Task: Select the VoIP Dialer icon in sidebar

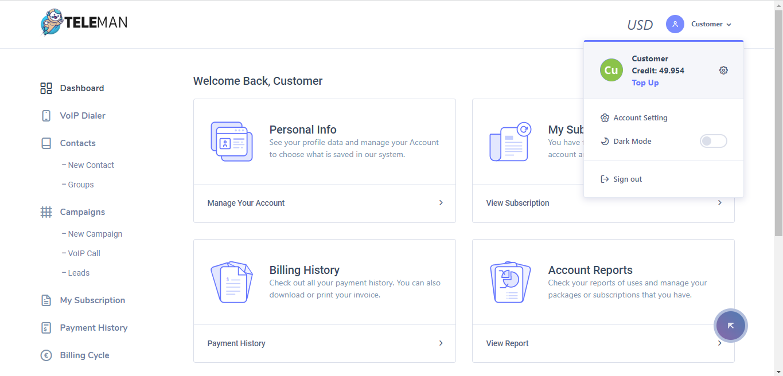Action: pyautogui.click(x=46, y=115)
